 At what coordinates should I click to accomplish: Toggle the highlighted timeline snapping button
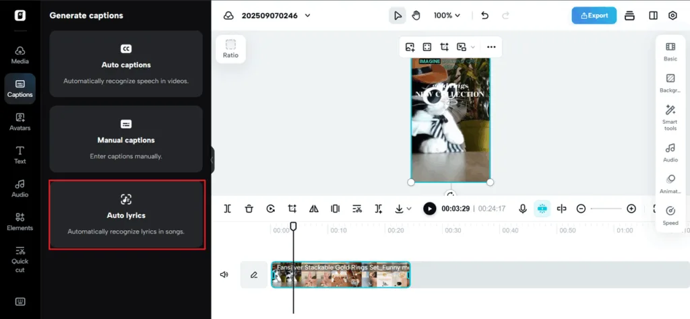(x=542, y=209)
